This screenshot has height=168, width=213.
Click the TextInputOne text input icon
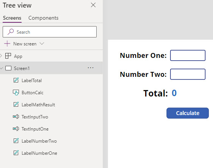tap(16, 129)
